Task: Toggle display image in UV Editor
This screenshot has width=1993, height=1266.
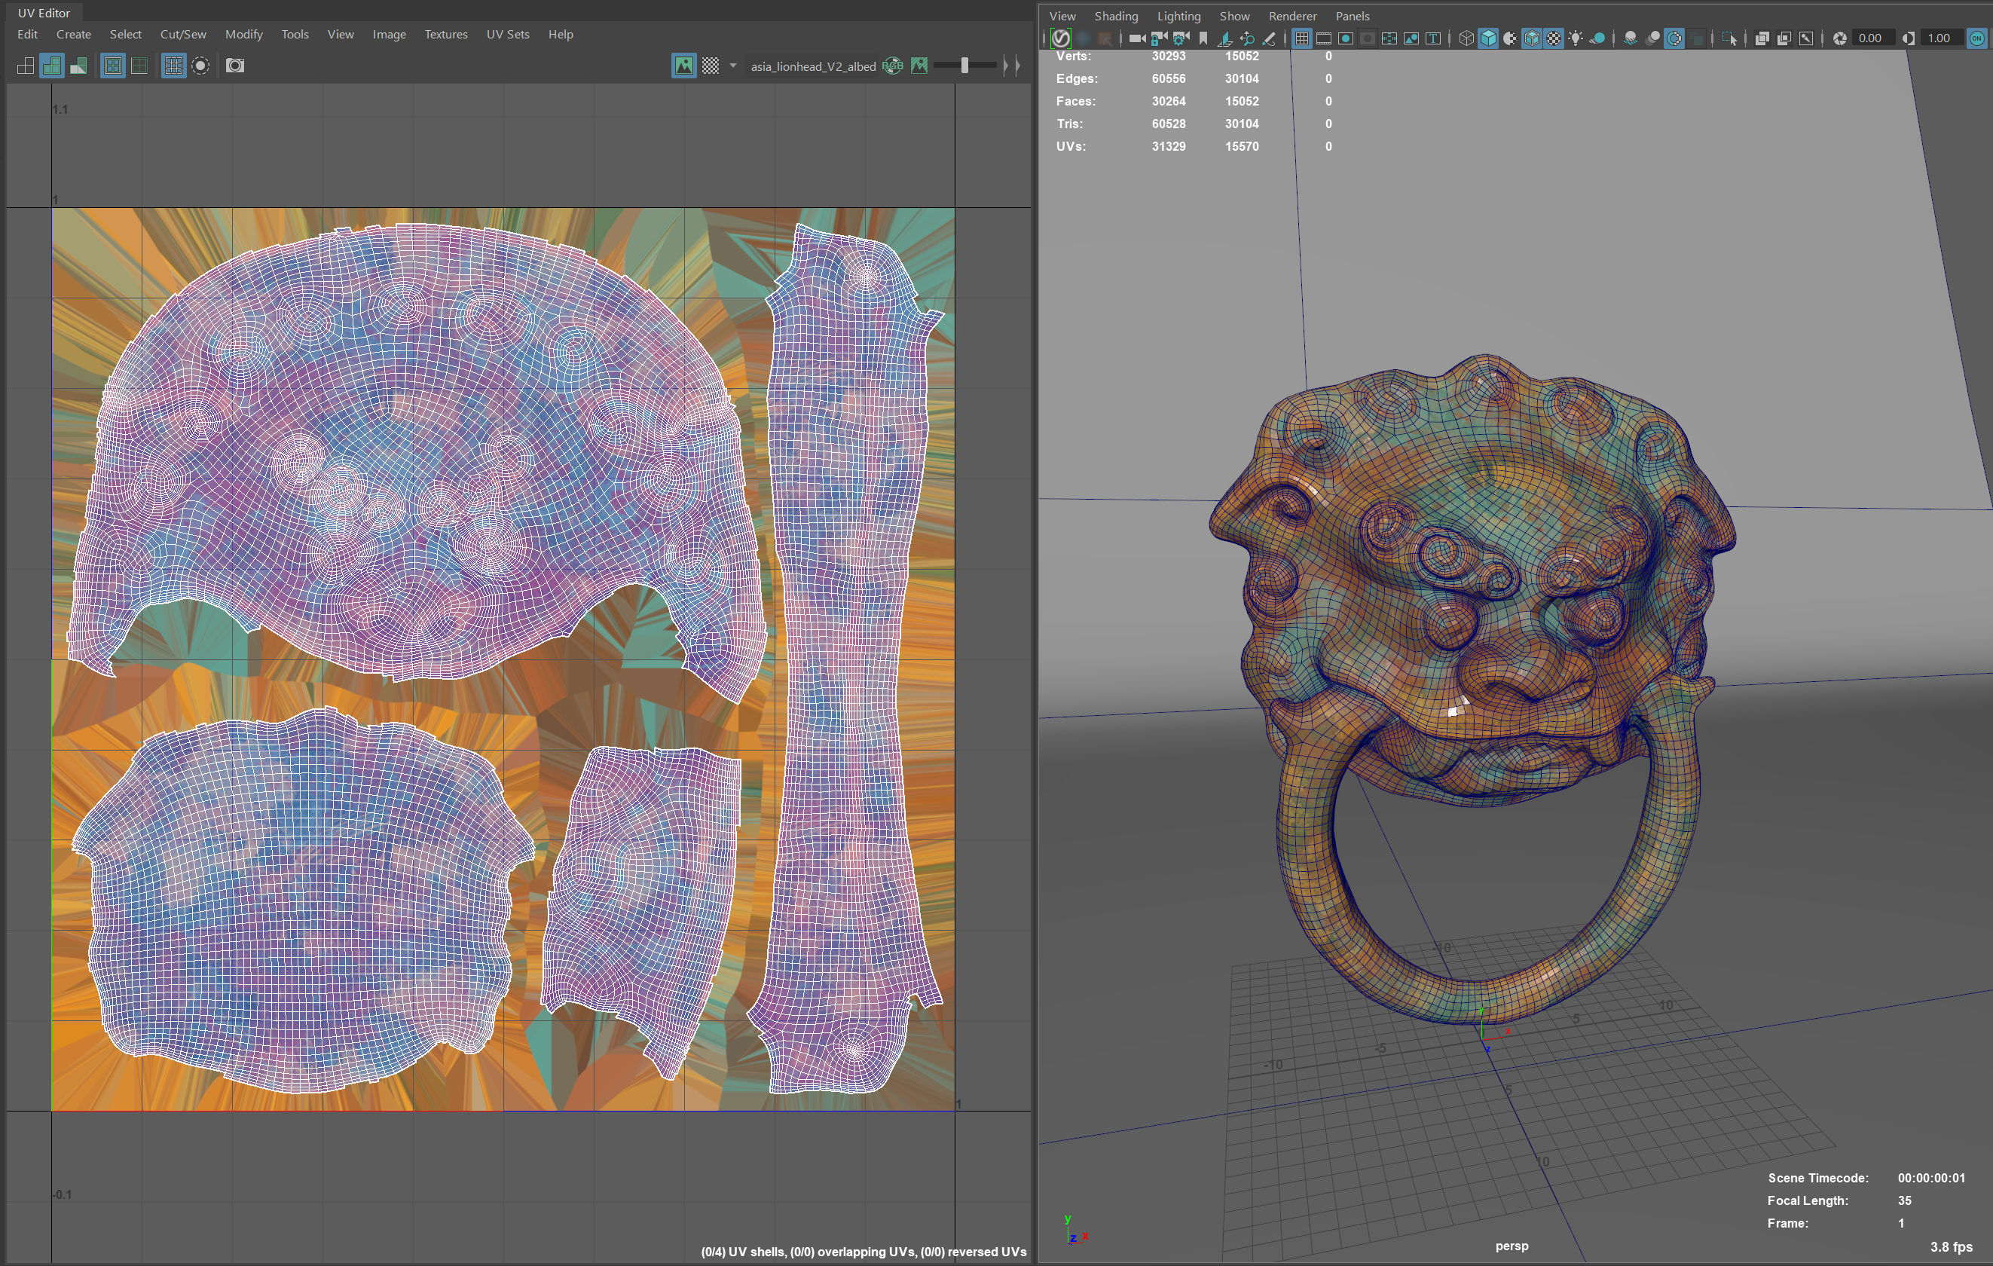Action: pyautogui.click(x=683, y=66)
